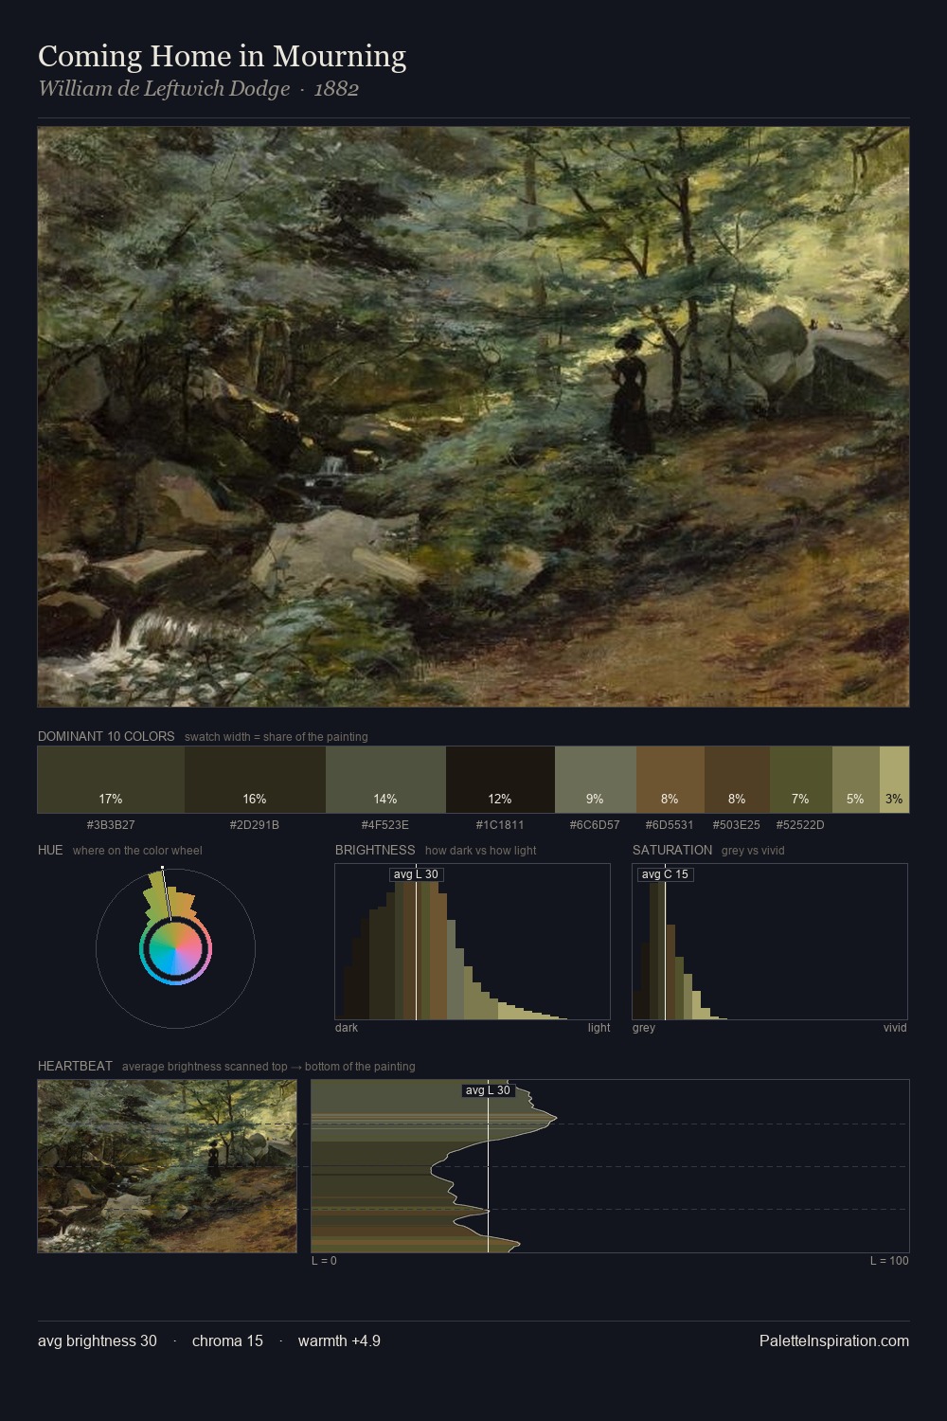Click hex code #3B3B27 label
This screenshot has width=947, height=1421.
click(x=111, y=825)
